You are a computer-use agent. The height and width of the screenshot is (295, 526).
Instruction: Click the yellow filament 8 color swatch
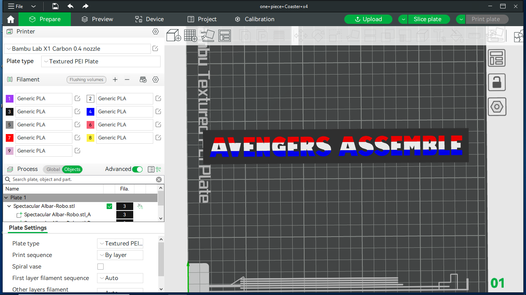(x=90, y=138)
